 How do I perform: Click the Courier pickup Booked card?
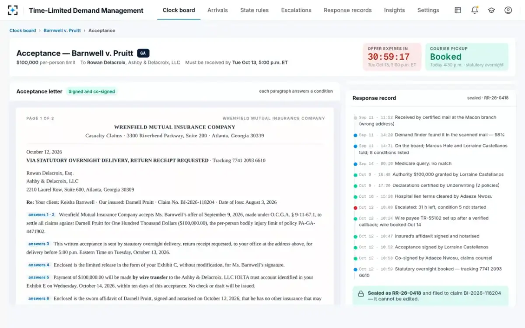(x=467, y=57)
